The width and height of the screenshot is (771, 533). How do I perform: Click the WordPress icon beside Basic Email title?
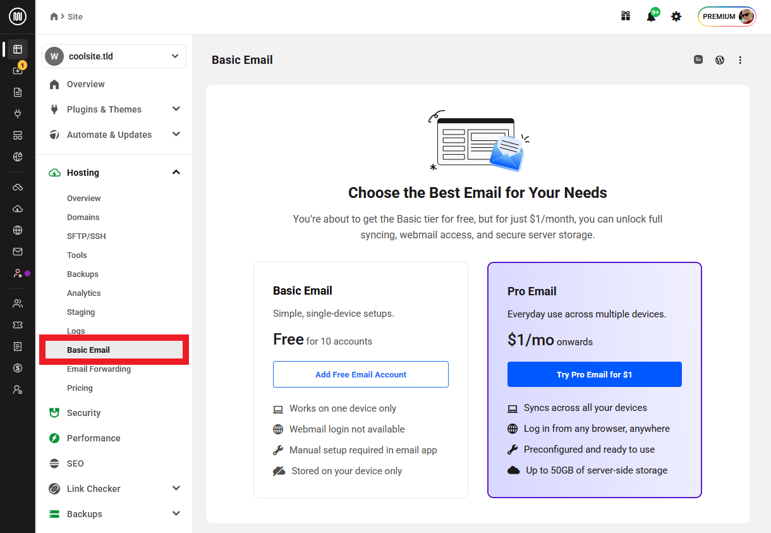pos(719,60)
